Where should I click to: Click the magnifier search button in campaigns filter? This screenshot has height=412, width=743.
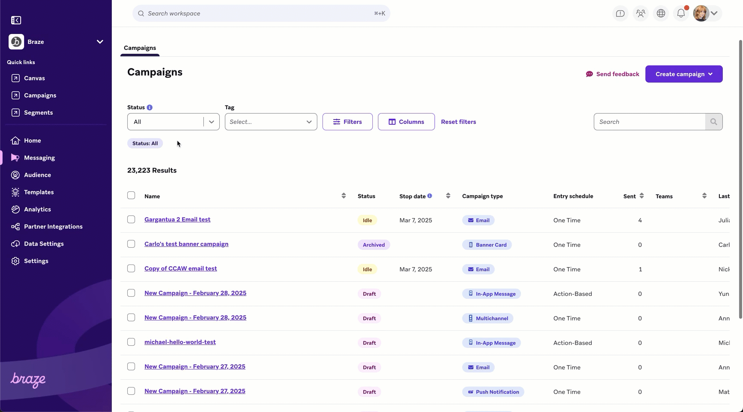coord(714,122)
